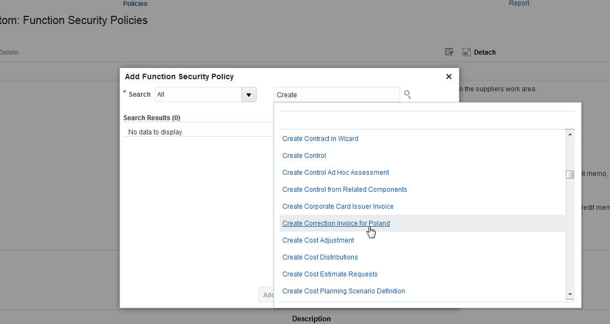Click the suggestion list scroll up arrow

570,134
